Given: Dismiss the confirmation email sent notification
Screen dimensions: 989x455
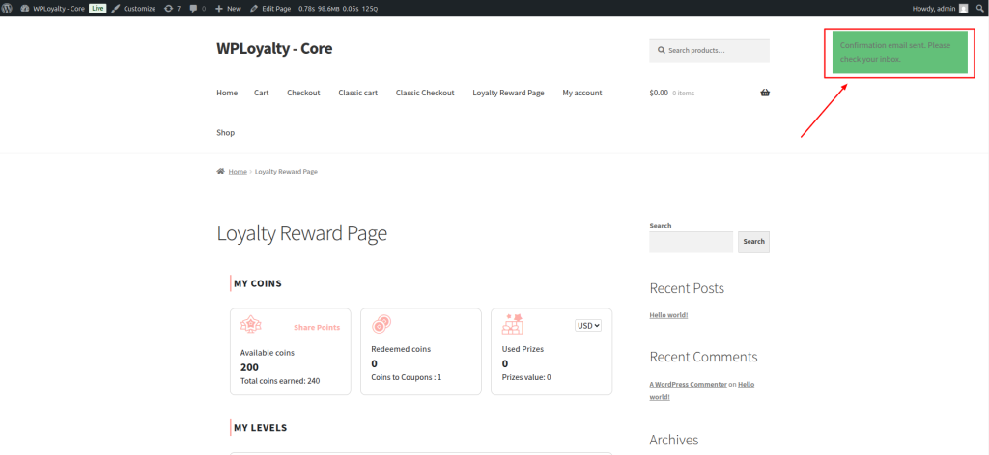Looking at the screenshot, I should point(899,52).
